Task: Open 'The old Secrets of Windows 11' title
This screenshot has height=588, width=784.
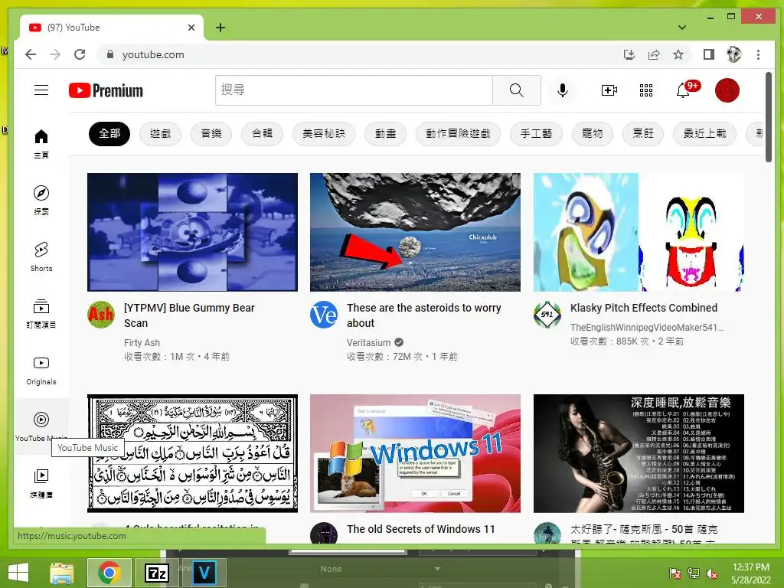Action: pos(420,529)
